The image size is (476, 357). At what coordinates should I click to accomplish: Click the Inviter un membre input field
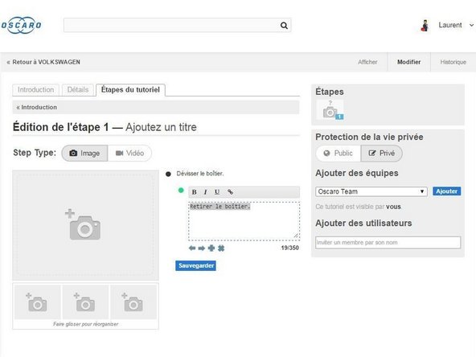click(388, 243)
